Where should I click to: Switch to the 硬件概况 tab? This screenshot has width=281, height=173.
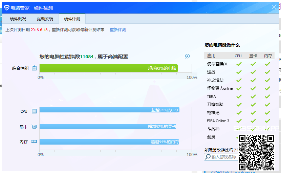[18, 19]
